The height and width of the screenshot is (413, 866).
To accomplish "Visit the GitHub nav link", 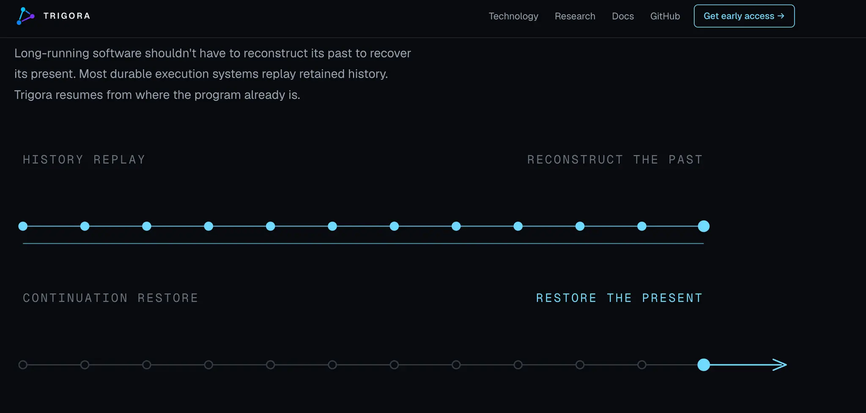I will point(665,16).
